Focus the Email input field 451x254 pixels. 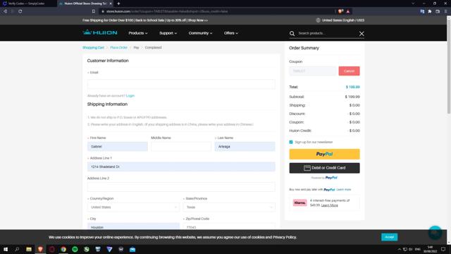coord(181,84)
